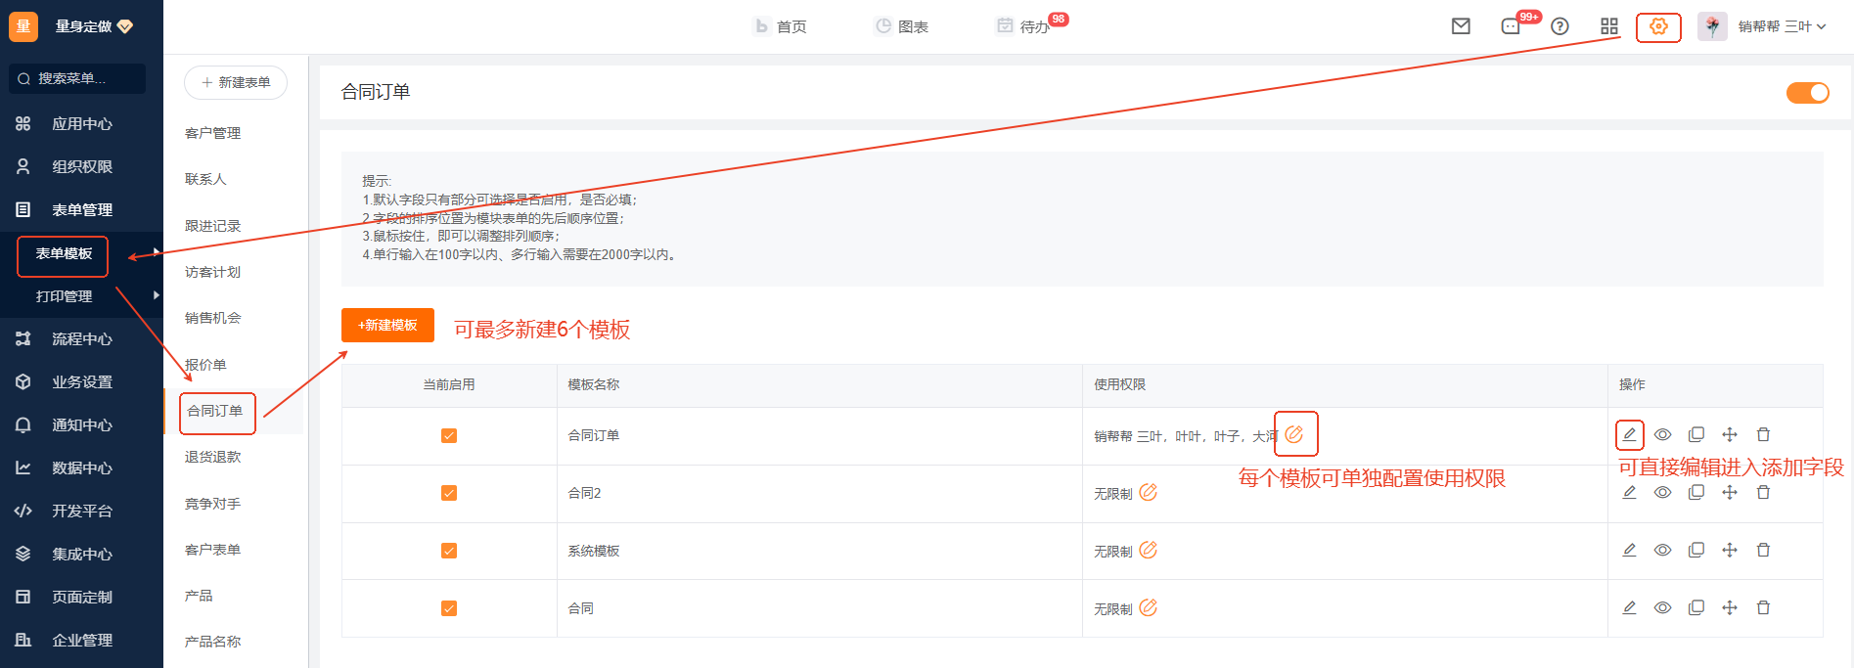This screenshot has height=668, width=1854.
Task: Open the settings gear icon
Action: (x=1658, y=26)
